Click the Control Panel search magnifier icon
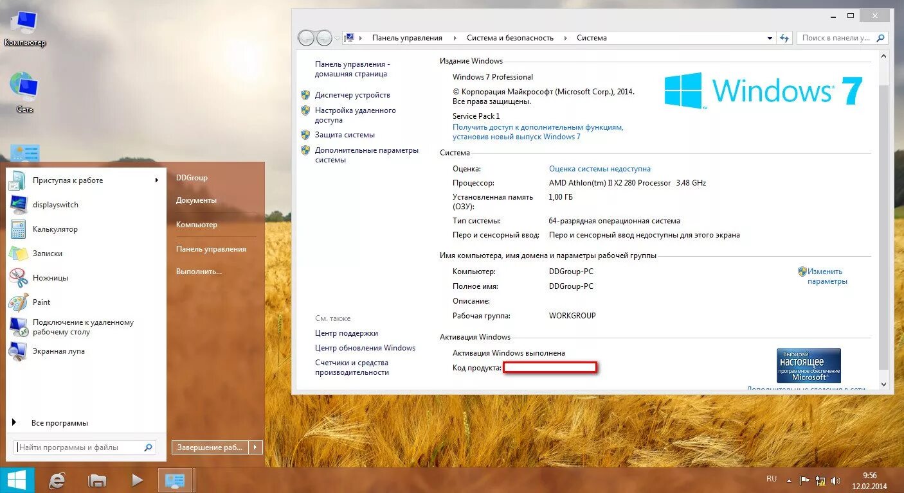Viewport: 904px width, 493px height. (x=880, y=38)
